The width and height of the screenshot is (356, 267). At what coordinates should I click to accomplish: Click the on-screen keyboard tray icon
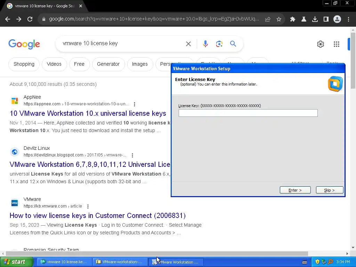pos(305,262)
